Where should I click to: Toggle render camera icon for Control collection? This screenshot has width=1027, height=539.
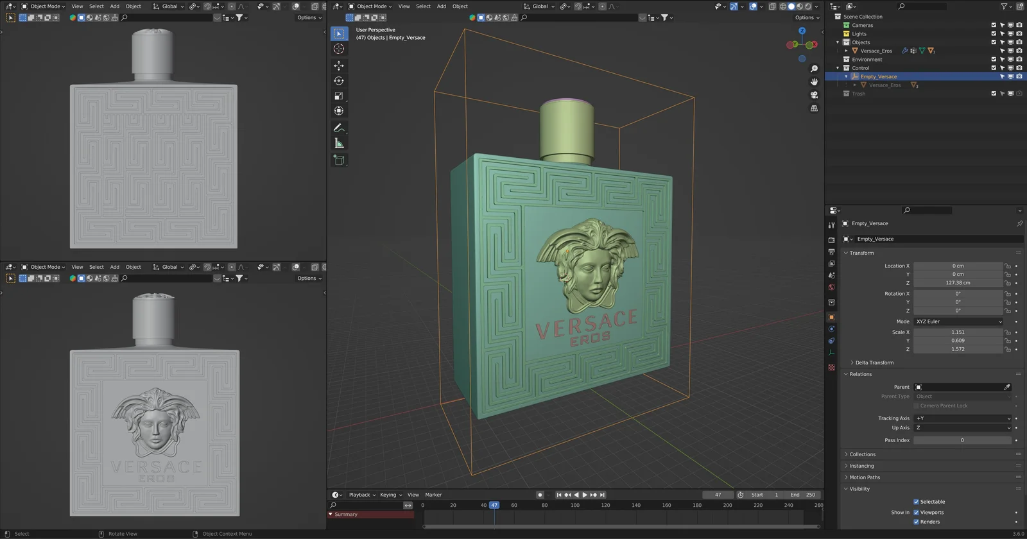coord(1019,67)
